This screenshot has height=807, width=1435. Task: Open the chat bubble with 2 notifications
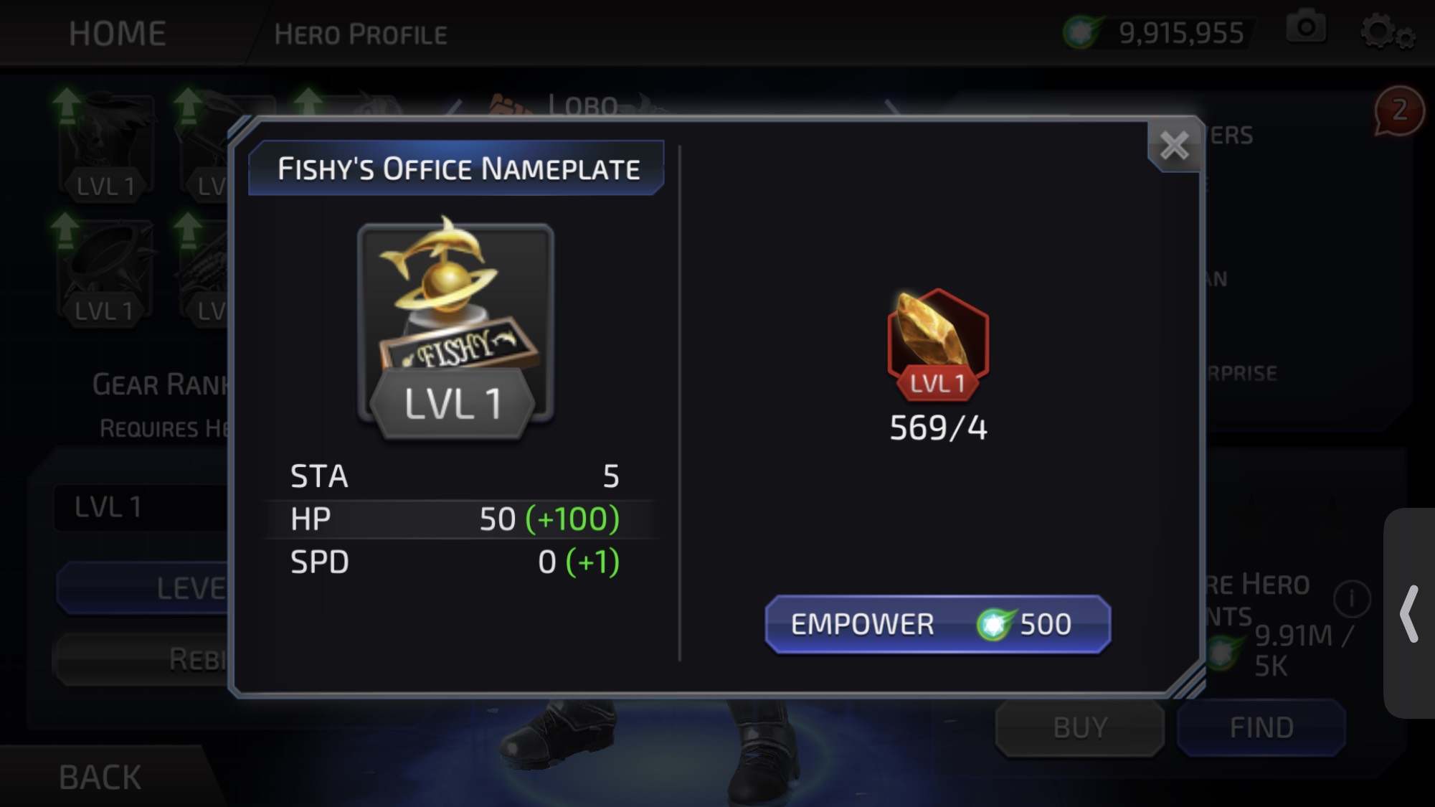pyautogui.click(x=1398, y=111)
